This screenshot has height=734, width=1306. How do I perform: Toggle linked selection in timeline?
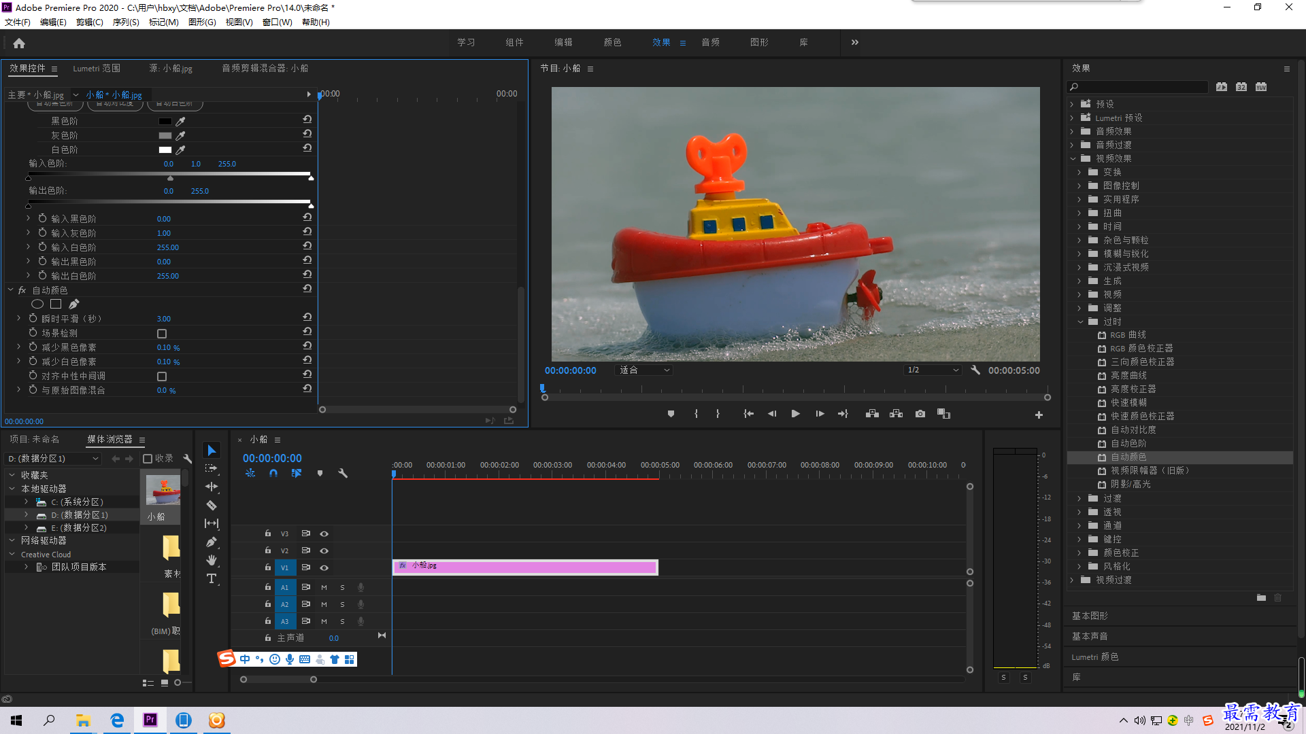click(x=297, y=473)
